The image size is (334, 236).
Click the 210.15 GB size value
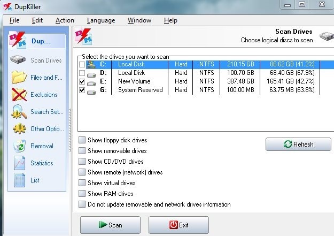click(240, 64)
